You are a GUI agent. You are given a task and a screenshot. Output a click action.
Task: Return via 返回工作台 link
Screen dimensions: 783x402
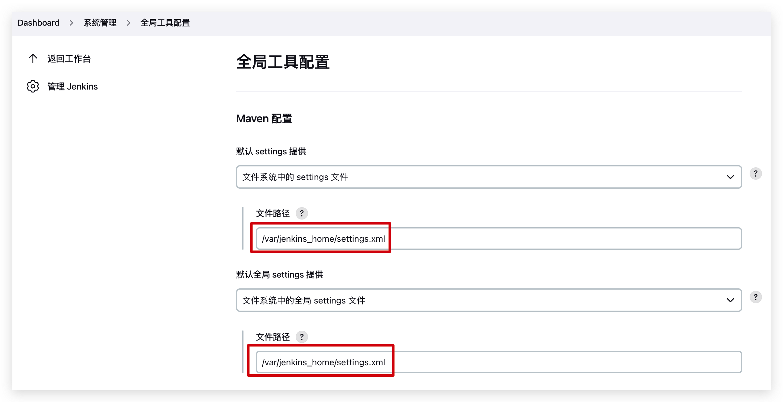69,59
